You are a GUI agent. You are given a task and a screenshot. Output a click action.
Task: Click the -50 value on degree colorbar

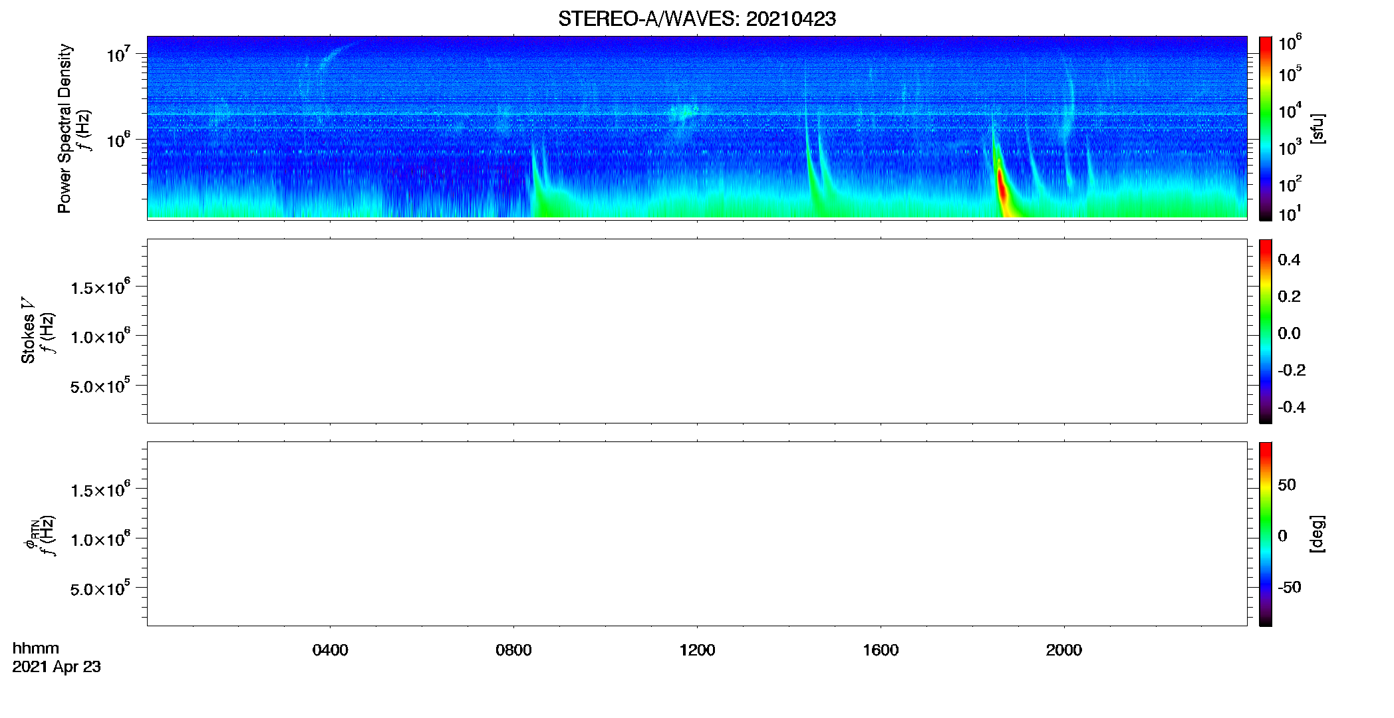(1290, 587)
